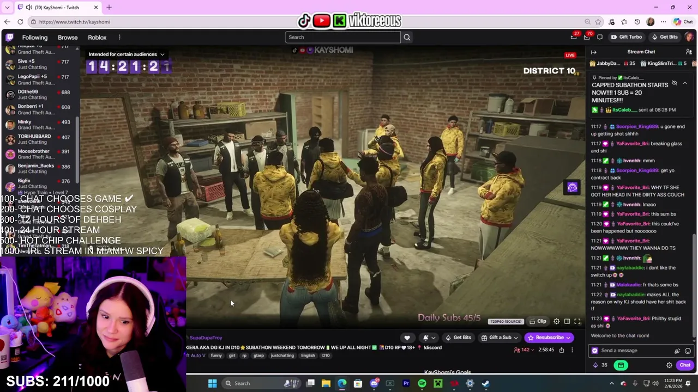Open the chat community users list icon

689,52
